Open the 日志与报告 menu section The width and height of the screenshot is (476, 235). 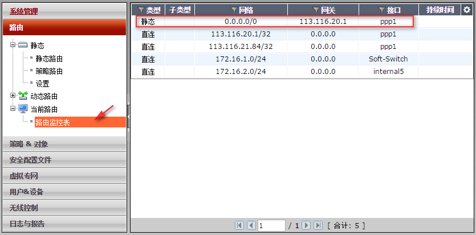click(64, 224)
